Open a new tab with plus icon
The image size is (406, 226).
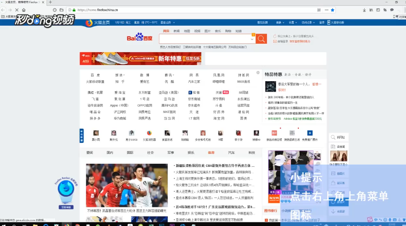(50, 2)
